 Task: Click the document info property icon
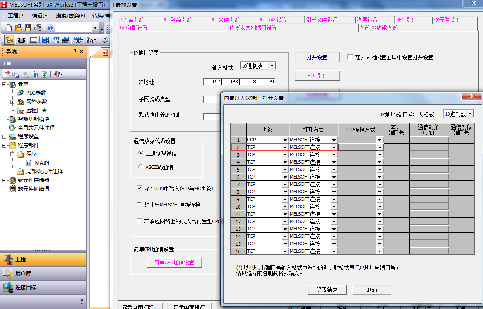35,74
